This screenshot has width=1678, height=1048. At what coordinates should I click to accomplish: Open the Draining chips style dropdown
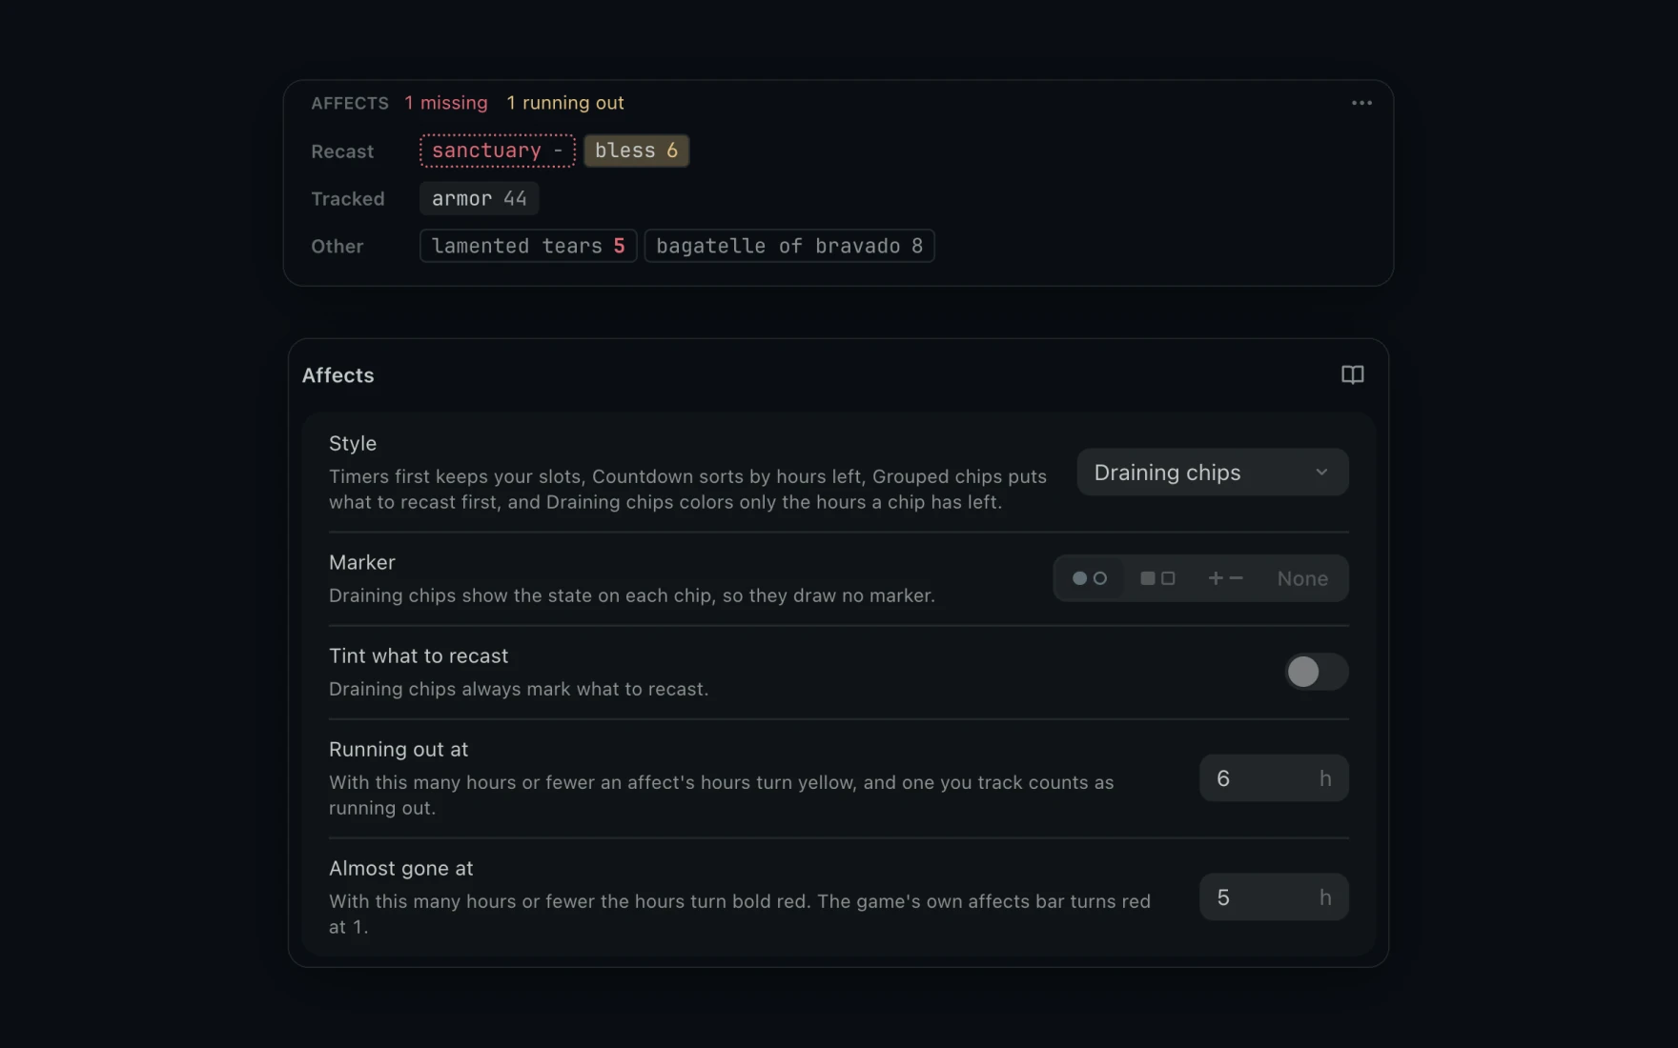coord(1213,473)
